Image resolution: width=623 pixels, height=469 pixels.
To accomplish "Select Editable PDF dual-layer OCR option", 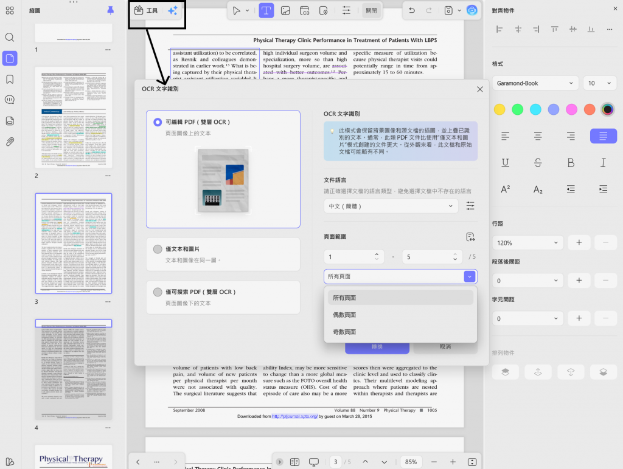I will pyautogui.click(x=223, y=169).
